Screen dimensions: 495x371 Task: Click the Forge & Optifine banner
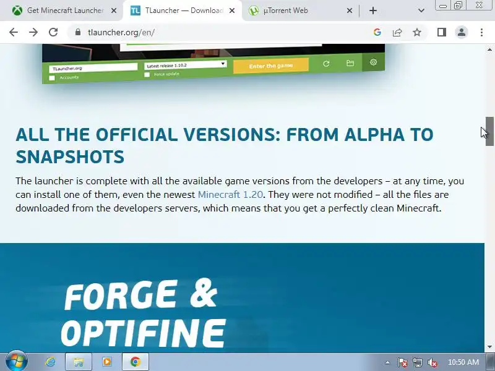coord(242,298)
